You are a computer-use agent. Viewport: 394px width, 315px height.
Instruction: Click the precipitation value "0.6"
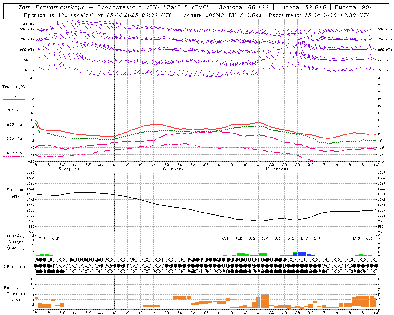click(x=251, y=238)
